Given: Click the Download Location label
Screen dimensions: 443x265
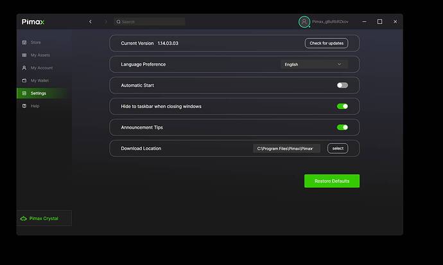Looking at the screenshot, I should [141, 149].
